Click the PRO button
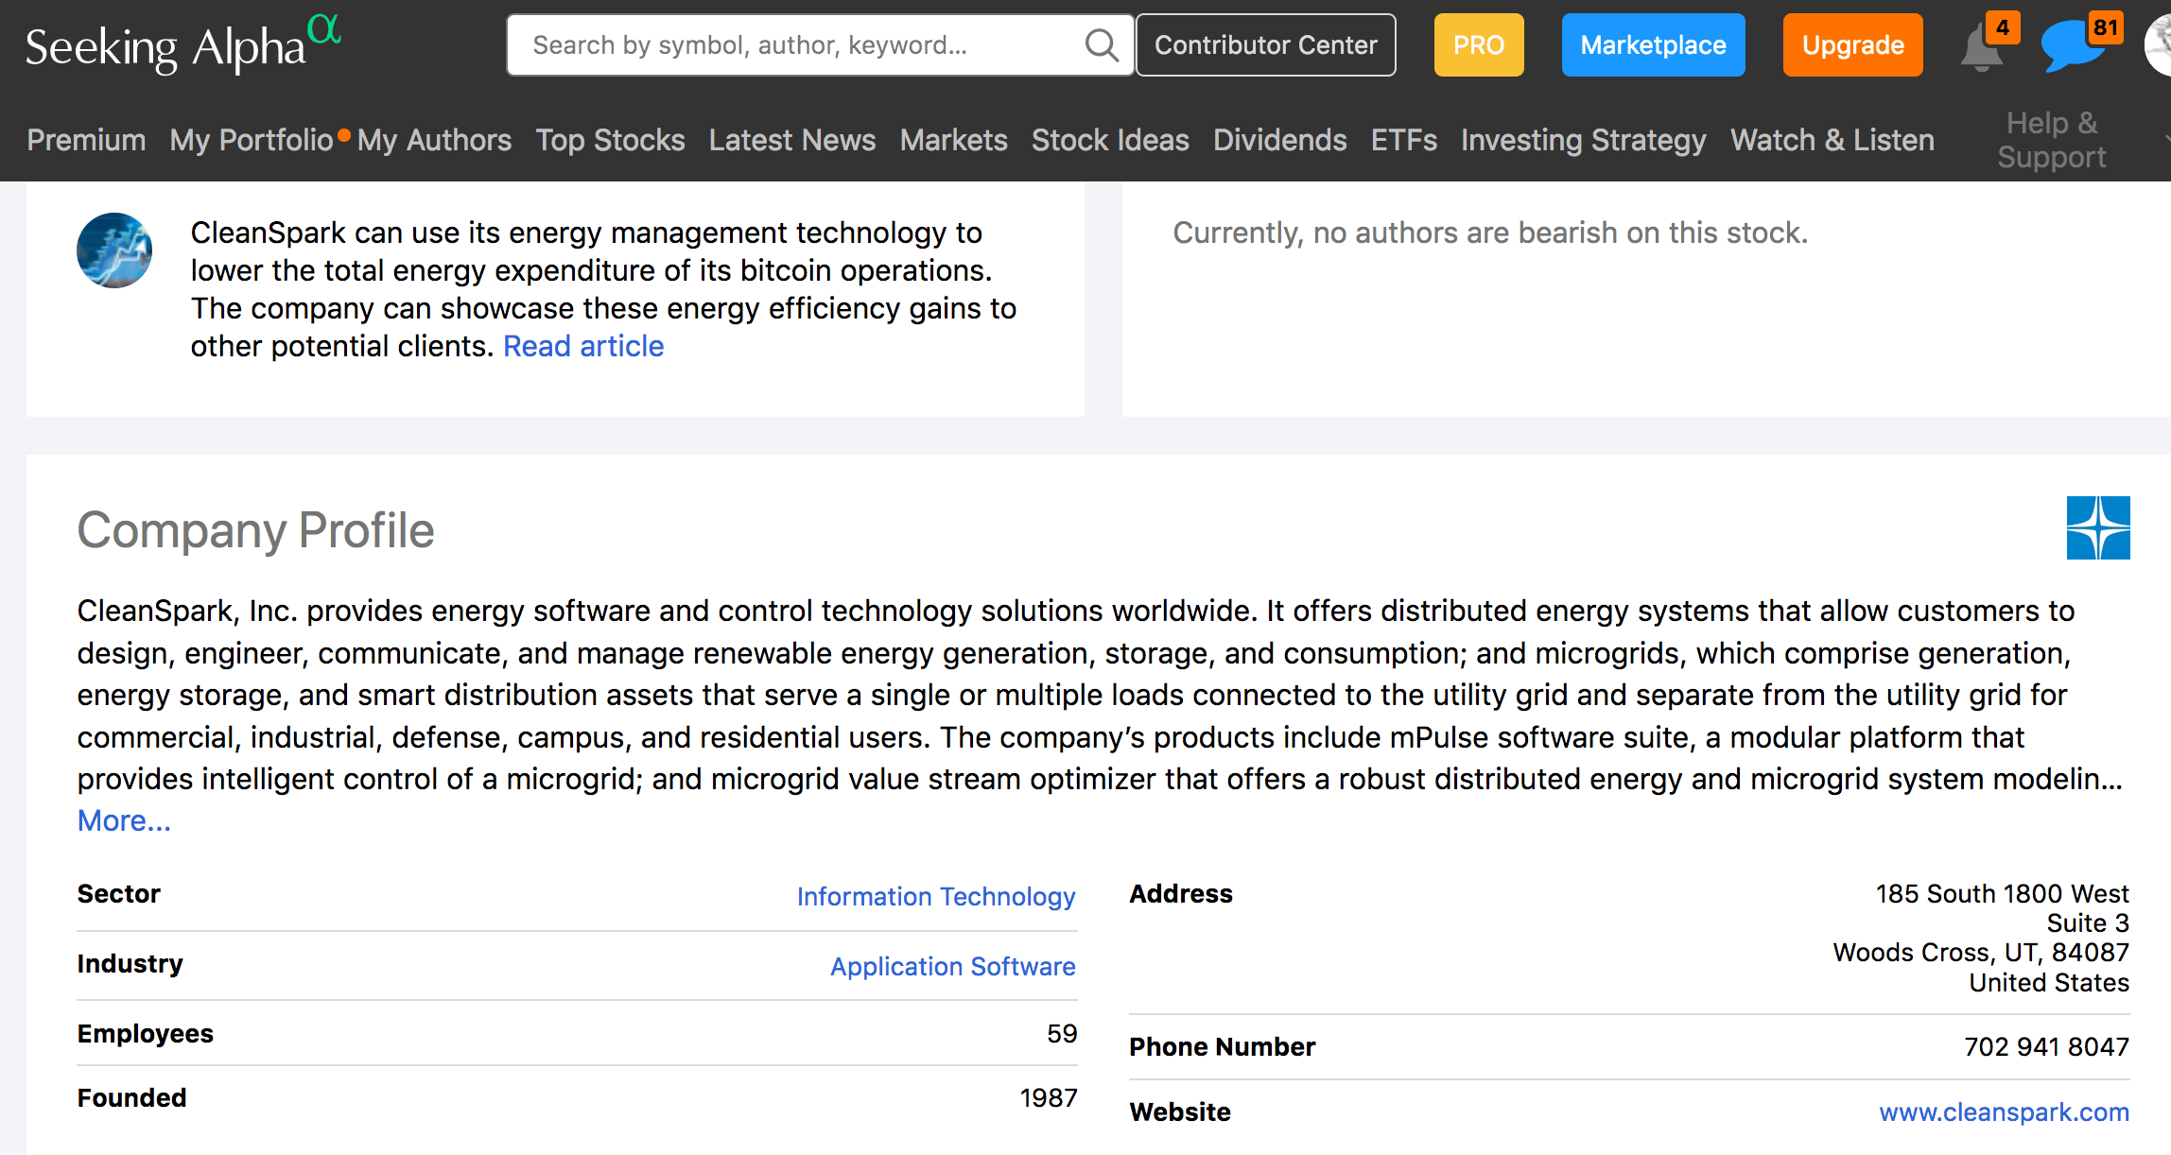The image size is (2171, 1155). 1478,44
